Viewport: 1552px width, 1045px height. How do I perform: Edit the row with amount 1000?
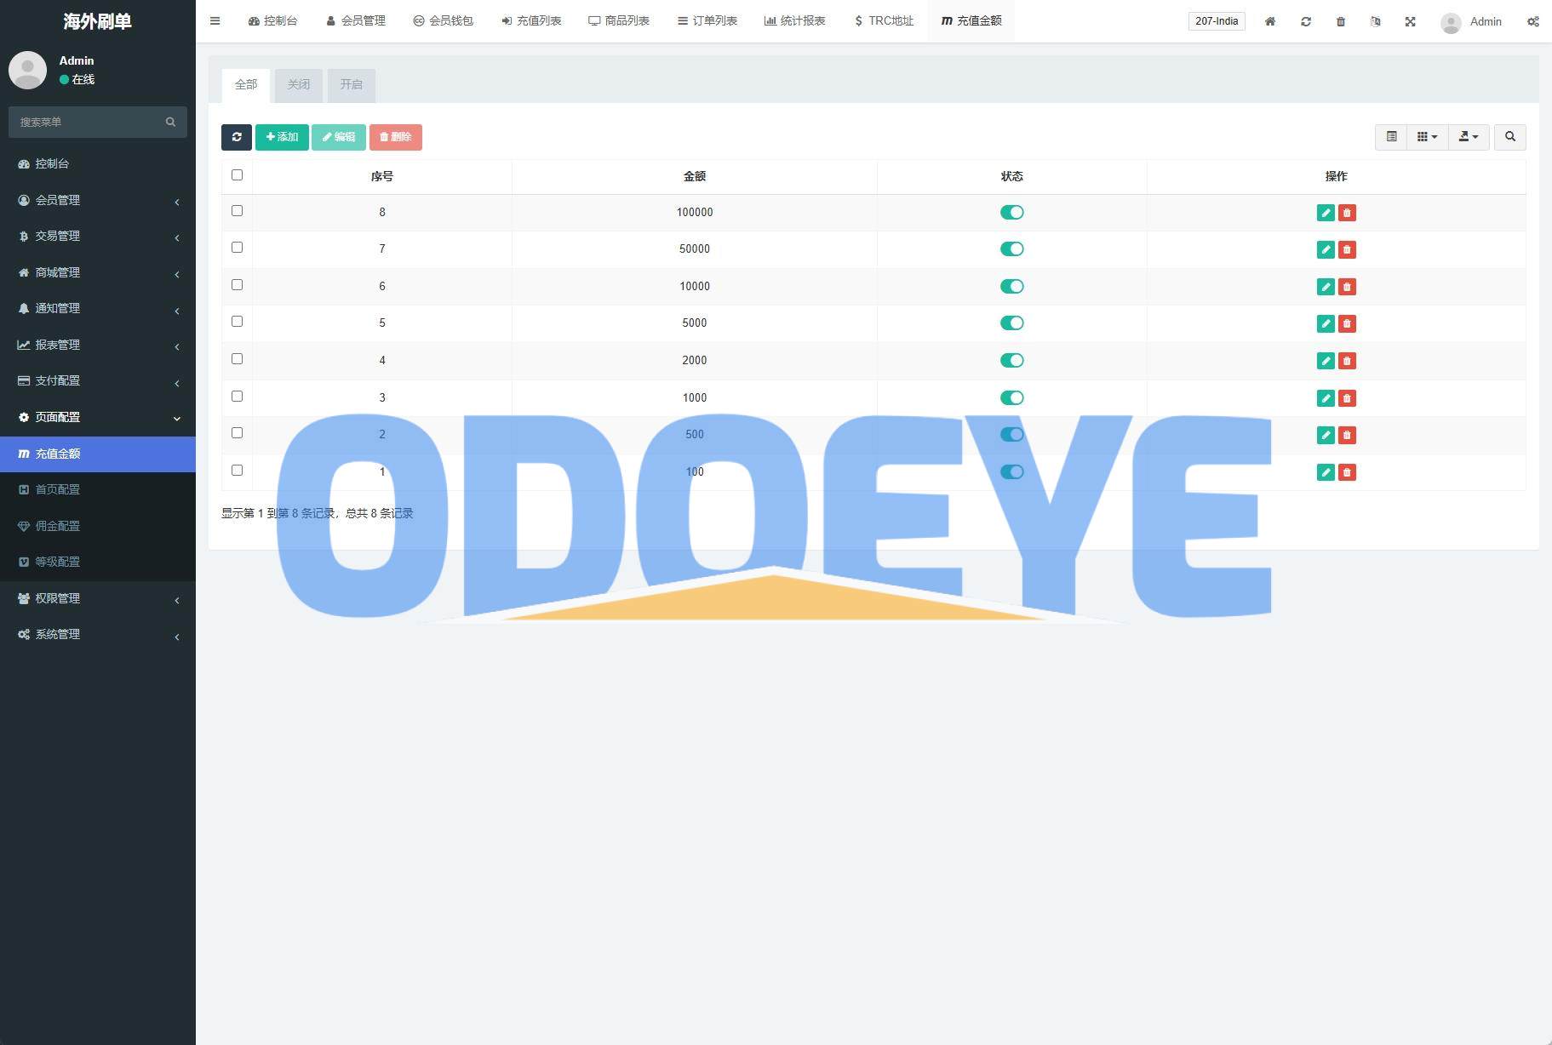pyautogui.click(x=1326, y=398)
